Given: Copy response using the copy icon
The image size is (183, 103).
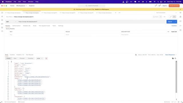Looking at the screenshot, I should pyautogui.click(x=173, y=58).
